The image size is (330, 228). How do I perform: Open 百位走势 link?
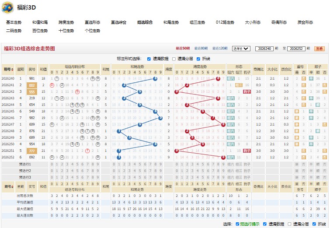(40, 31)
